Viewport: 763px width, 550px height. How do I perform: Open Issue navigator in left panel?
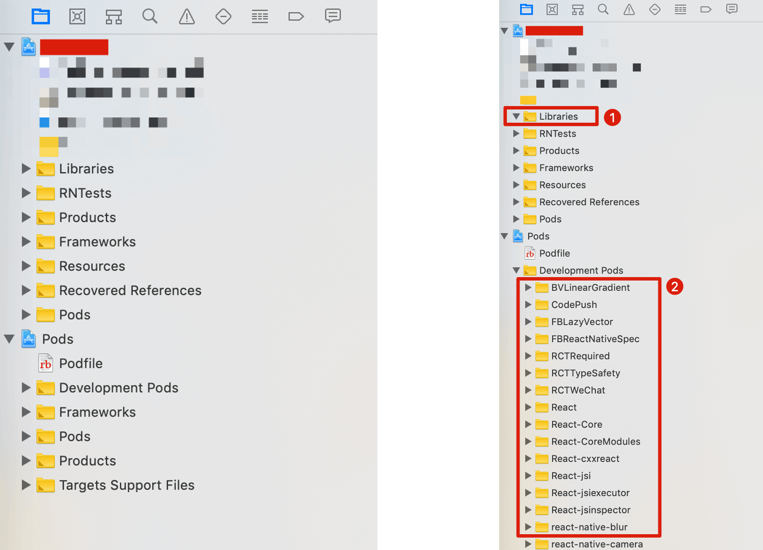pos(187,16)
